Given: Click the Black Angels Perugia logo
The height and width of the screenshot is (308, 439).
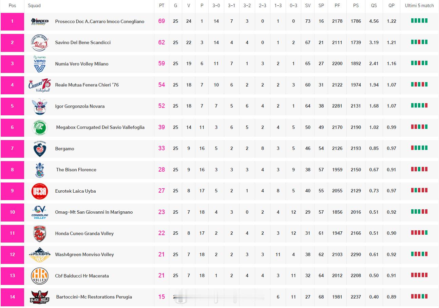Looking at the screenshot, I should [40, 297].
